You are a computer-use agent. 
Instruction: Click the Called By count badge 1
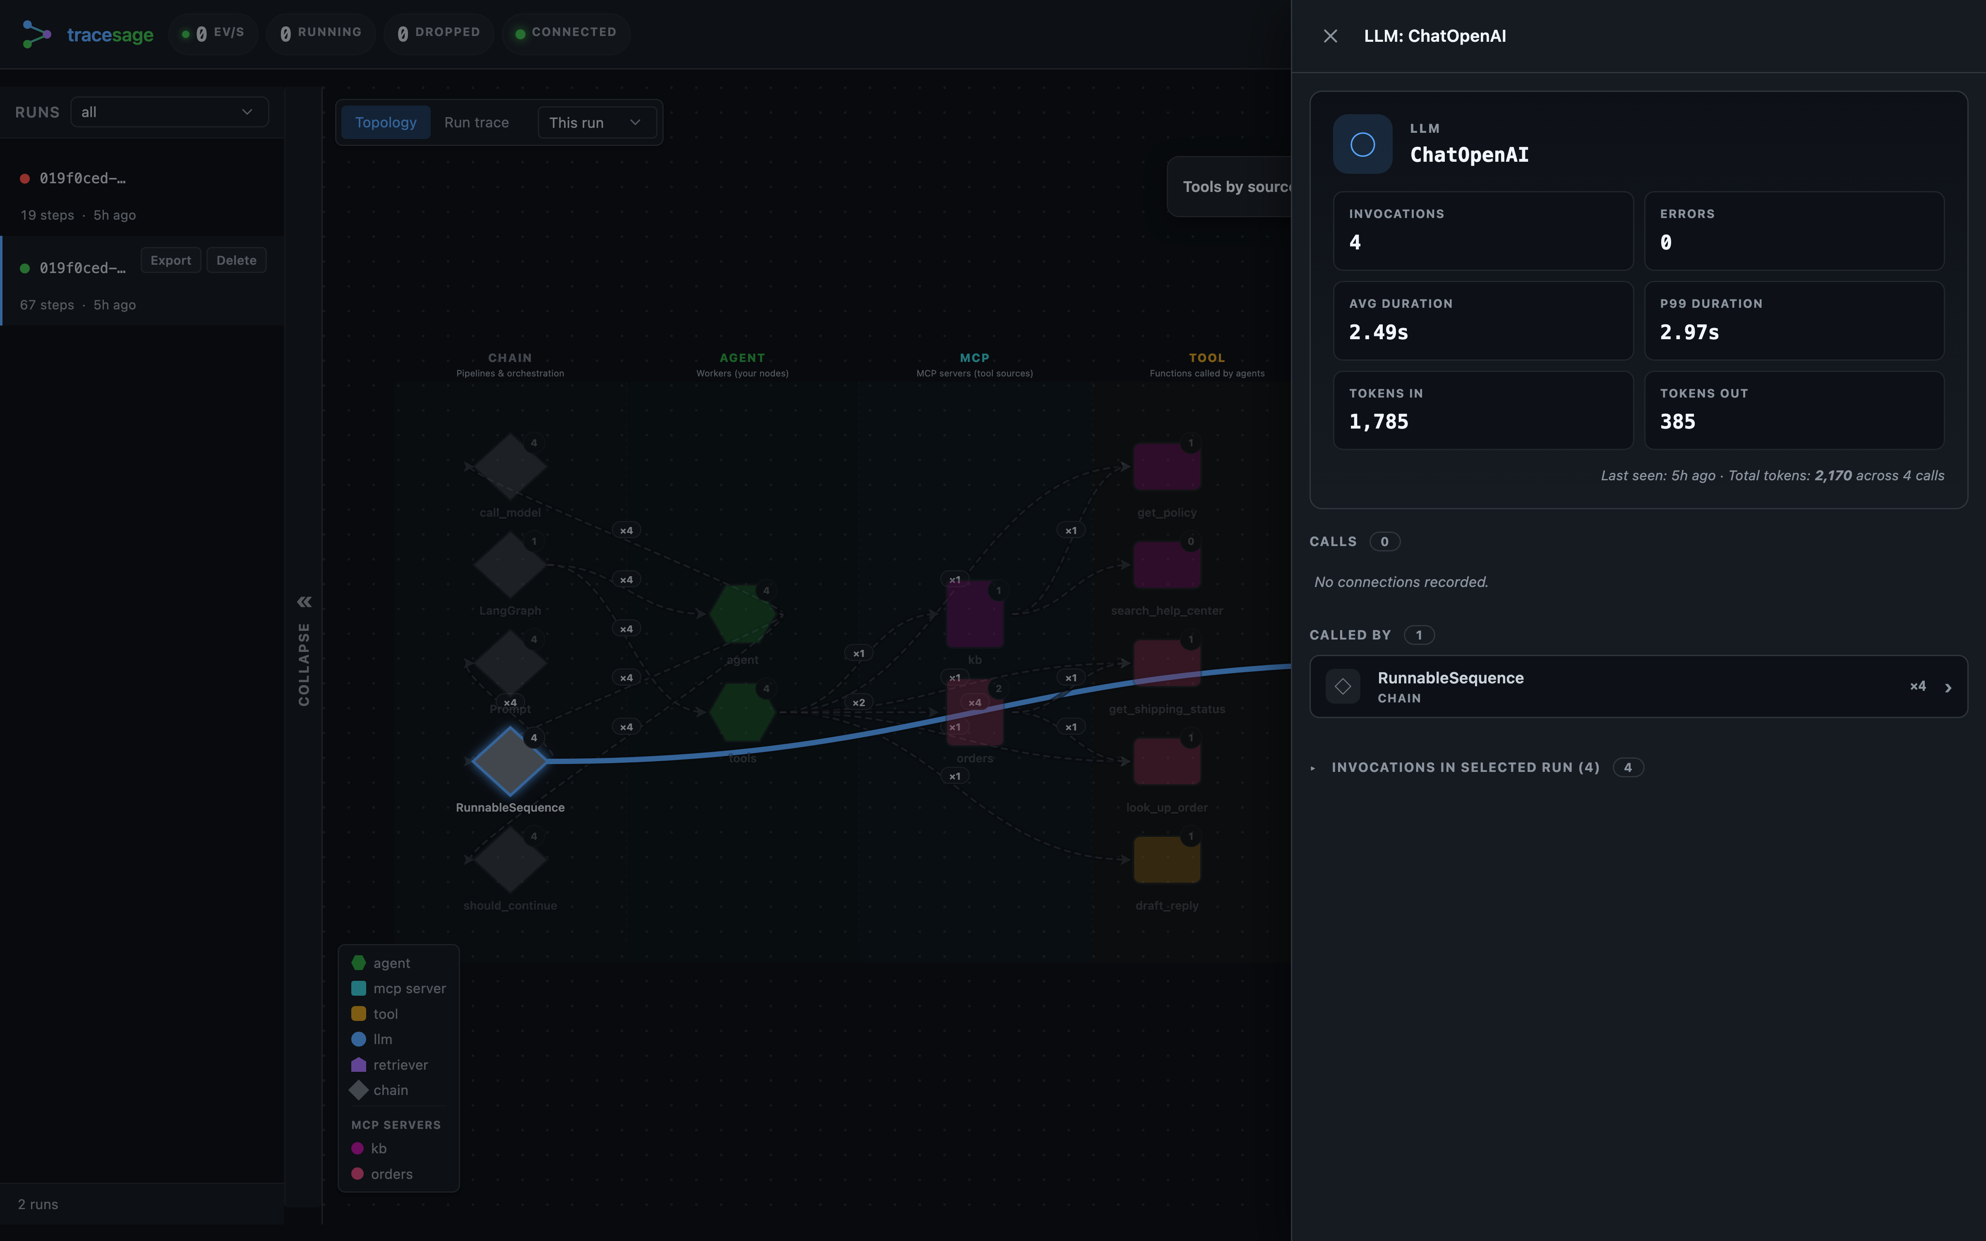point(1419,635)
